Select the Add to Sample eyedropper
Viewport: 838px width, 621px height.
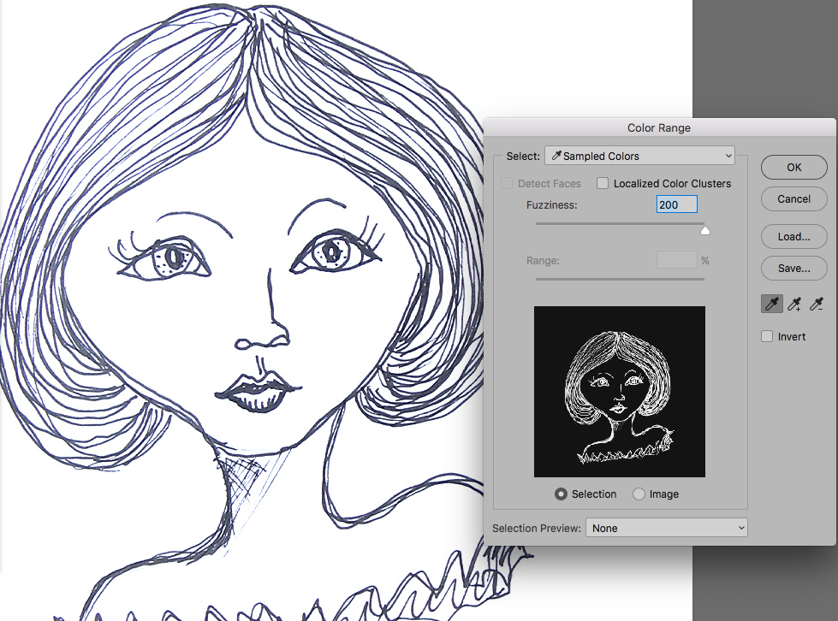point(794,305)
